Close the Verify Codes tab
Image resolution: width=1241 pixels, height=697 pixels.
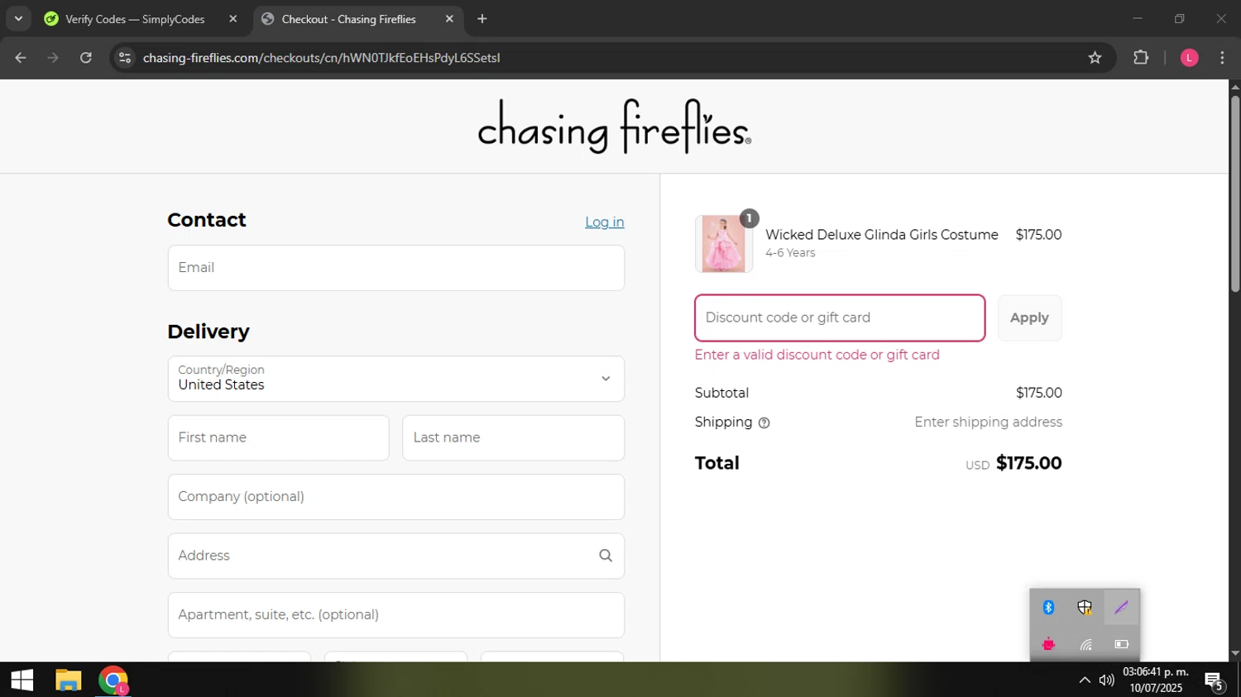(x=232, y=19)
